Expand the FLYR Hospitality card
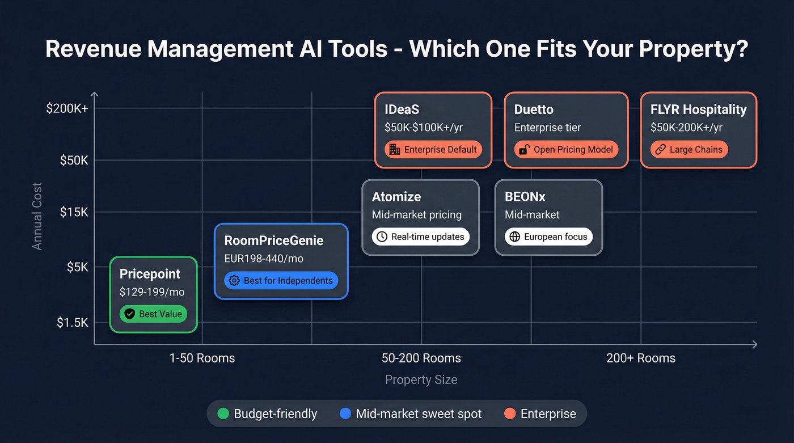This screenshot has height=443, width=794. click(698, 129)
